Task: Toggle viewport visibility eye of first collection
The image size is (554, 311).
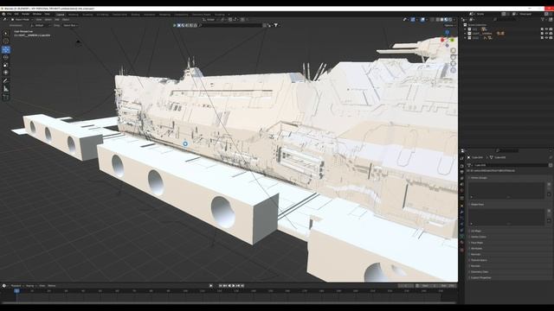Action: (x=546, y=29)
